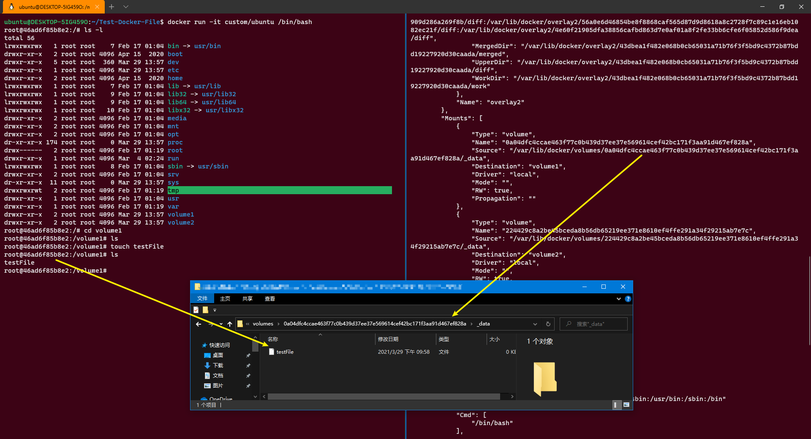Open the address bar history dropdown
811x439 pixels.
click(535, 324)
